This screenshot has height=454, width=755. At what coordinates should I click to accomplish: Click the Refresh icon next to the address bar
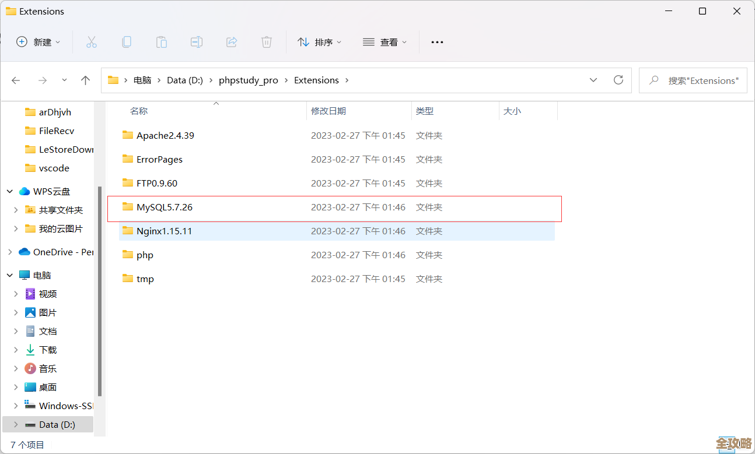618,80
